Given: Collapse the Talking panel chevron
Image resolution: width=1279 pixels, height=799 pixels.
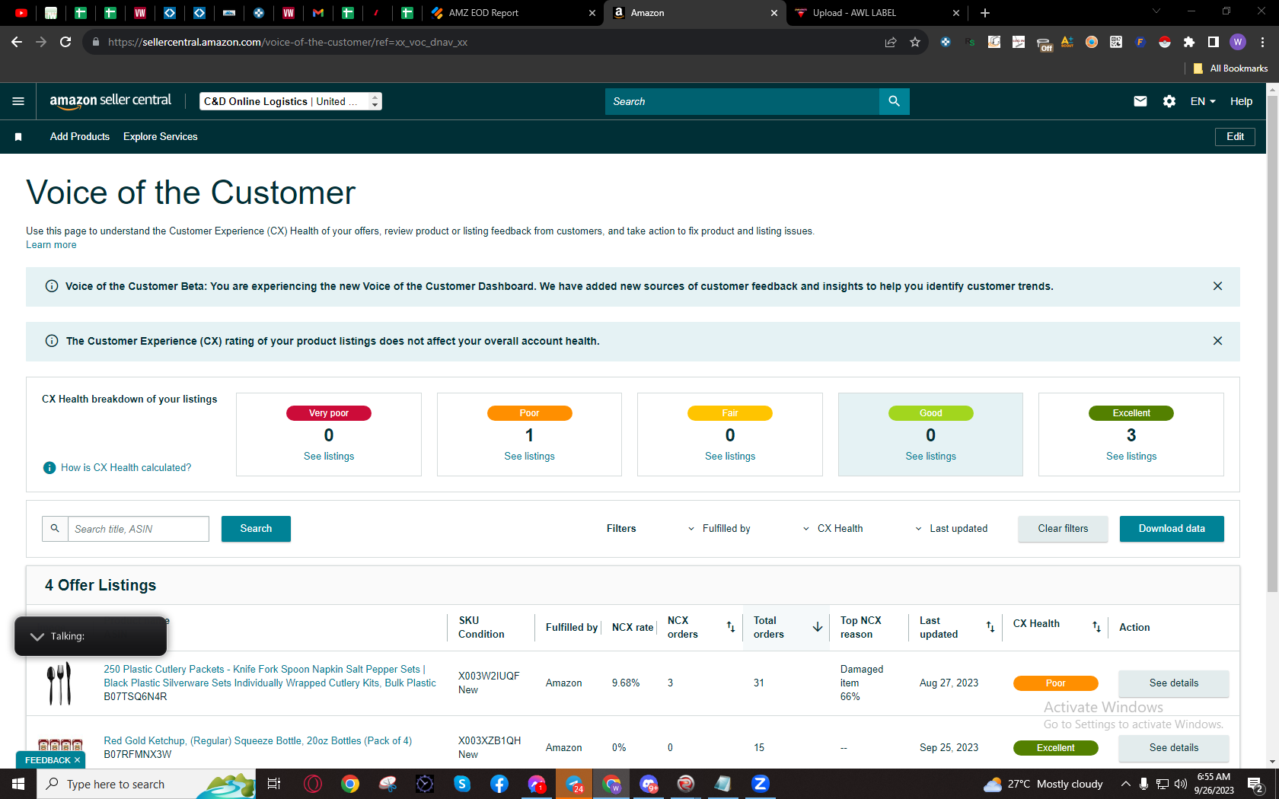Looking at the screenshot, I should point(37,636).
